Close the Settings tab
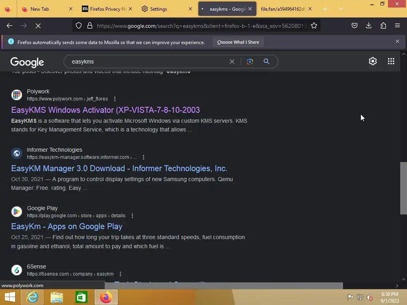 [190, 9]
